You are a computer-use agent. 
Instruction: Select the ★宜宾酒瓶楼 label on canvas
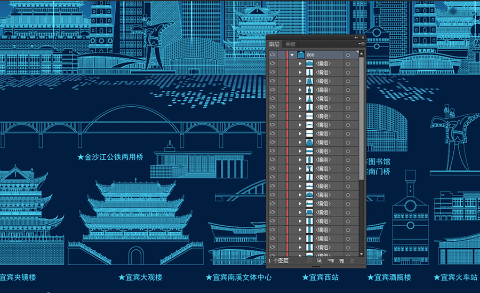(x=389, y=278)
